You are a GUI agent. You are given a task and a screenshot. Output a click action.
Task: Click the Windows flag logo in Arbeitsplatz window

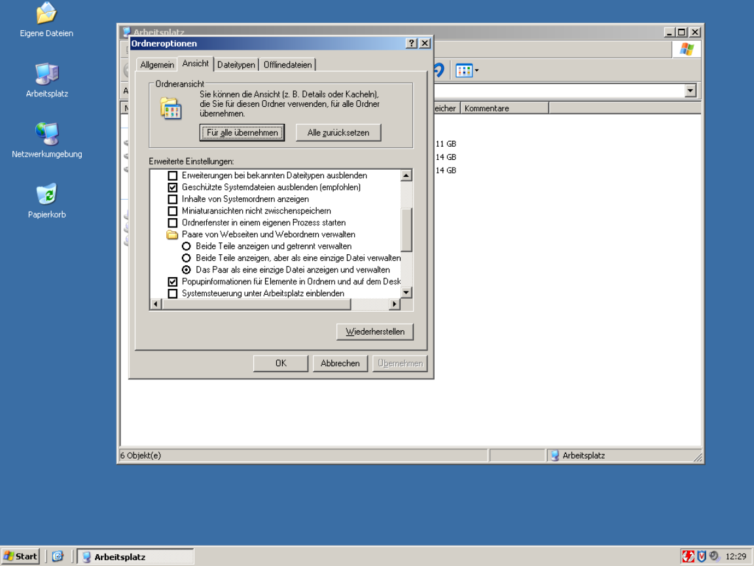(x=687, y=50)
